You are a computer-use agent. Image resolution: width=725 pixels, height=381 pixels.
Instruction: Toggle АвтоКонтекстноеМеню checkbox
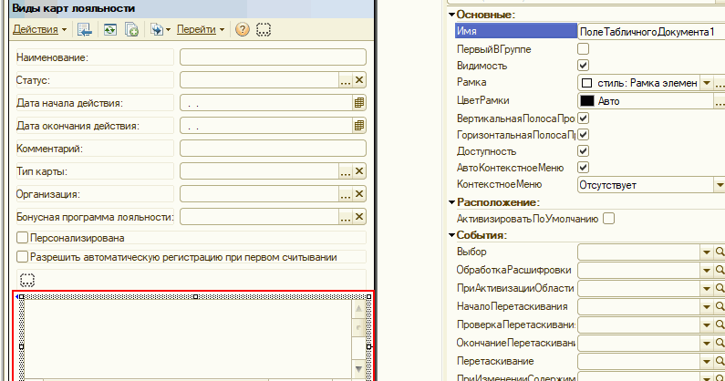coord(584,168)
